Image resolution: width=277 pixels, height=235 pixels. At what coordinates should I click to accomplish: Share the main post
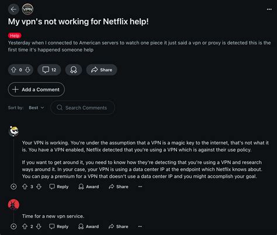pyautogui.click(x=102, y=70)
